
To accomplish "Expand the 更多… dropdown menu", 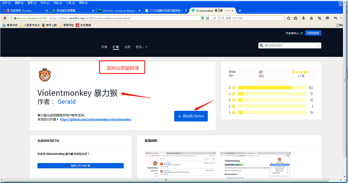I will click(x=141, y=47).
